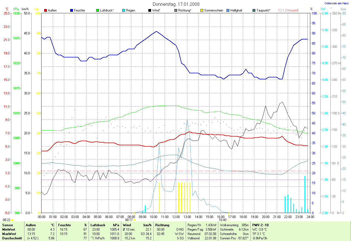Click the yellow Sonnenschein legend square
Screen dimensions: 351x241
point(202,10)
